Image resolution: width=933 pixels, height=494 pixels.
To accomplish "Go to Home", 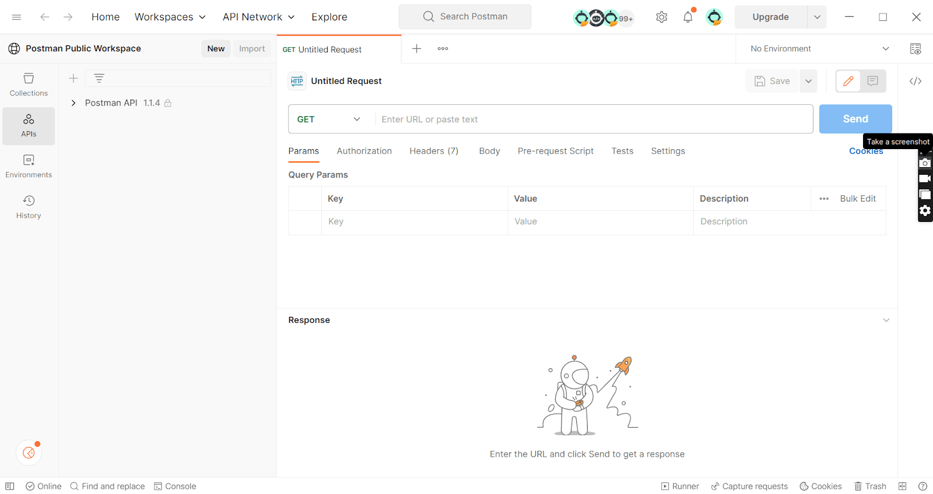I will pyautogui.click(x=106, y=17).
